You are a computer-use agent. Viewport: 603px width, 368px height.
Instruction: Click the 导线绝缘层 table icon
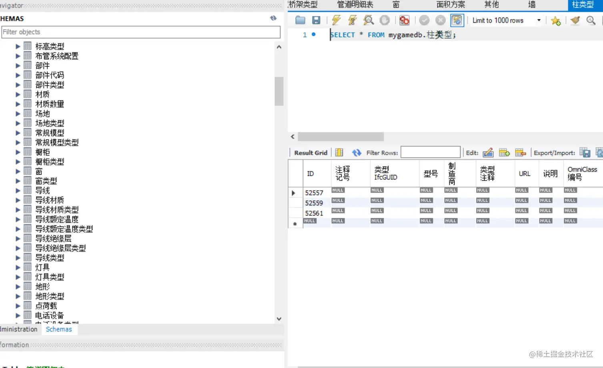pyautogui.click(x=28, y=238)
